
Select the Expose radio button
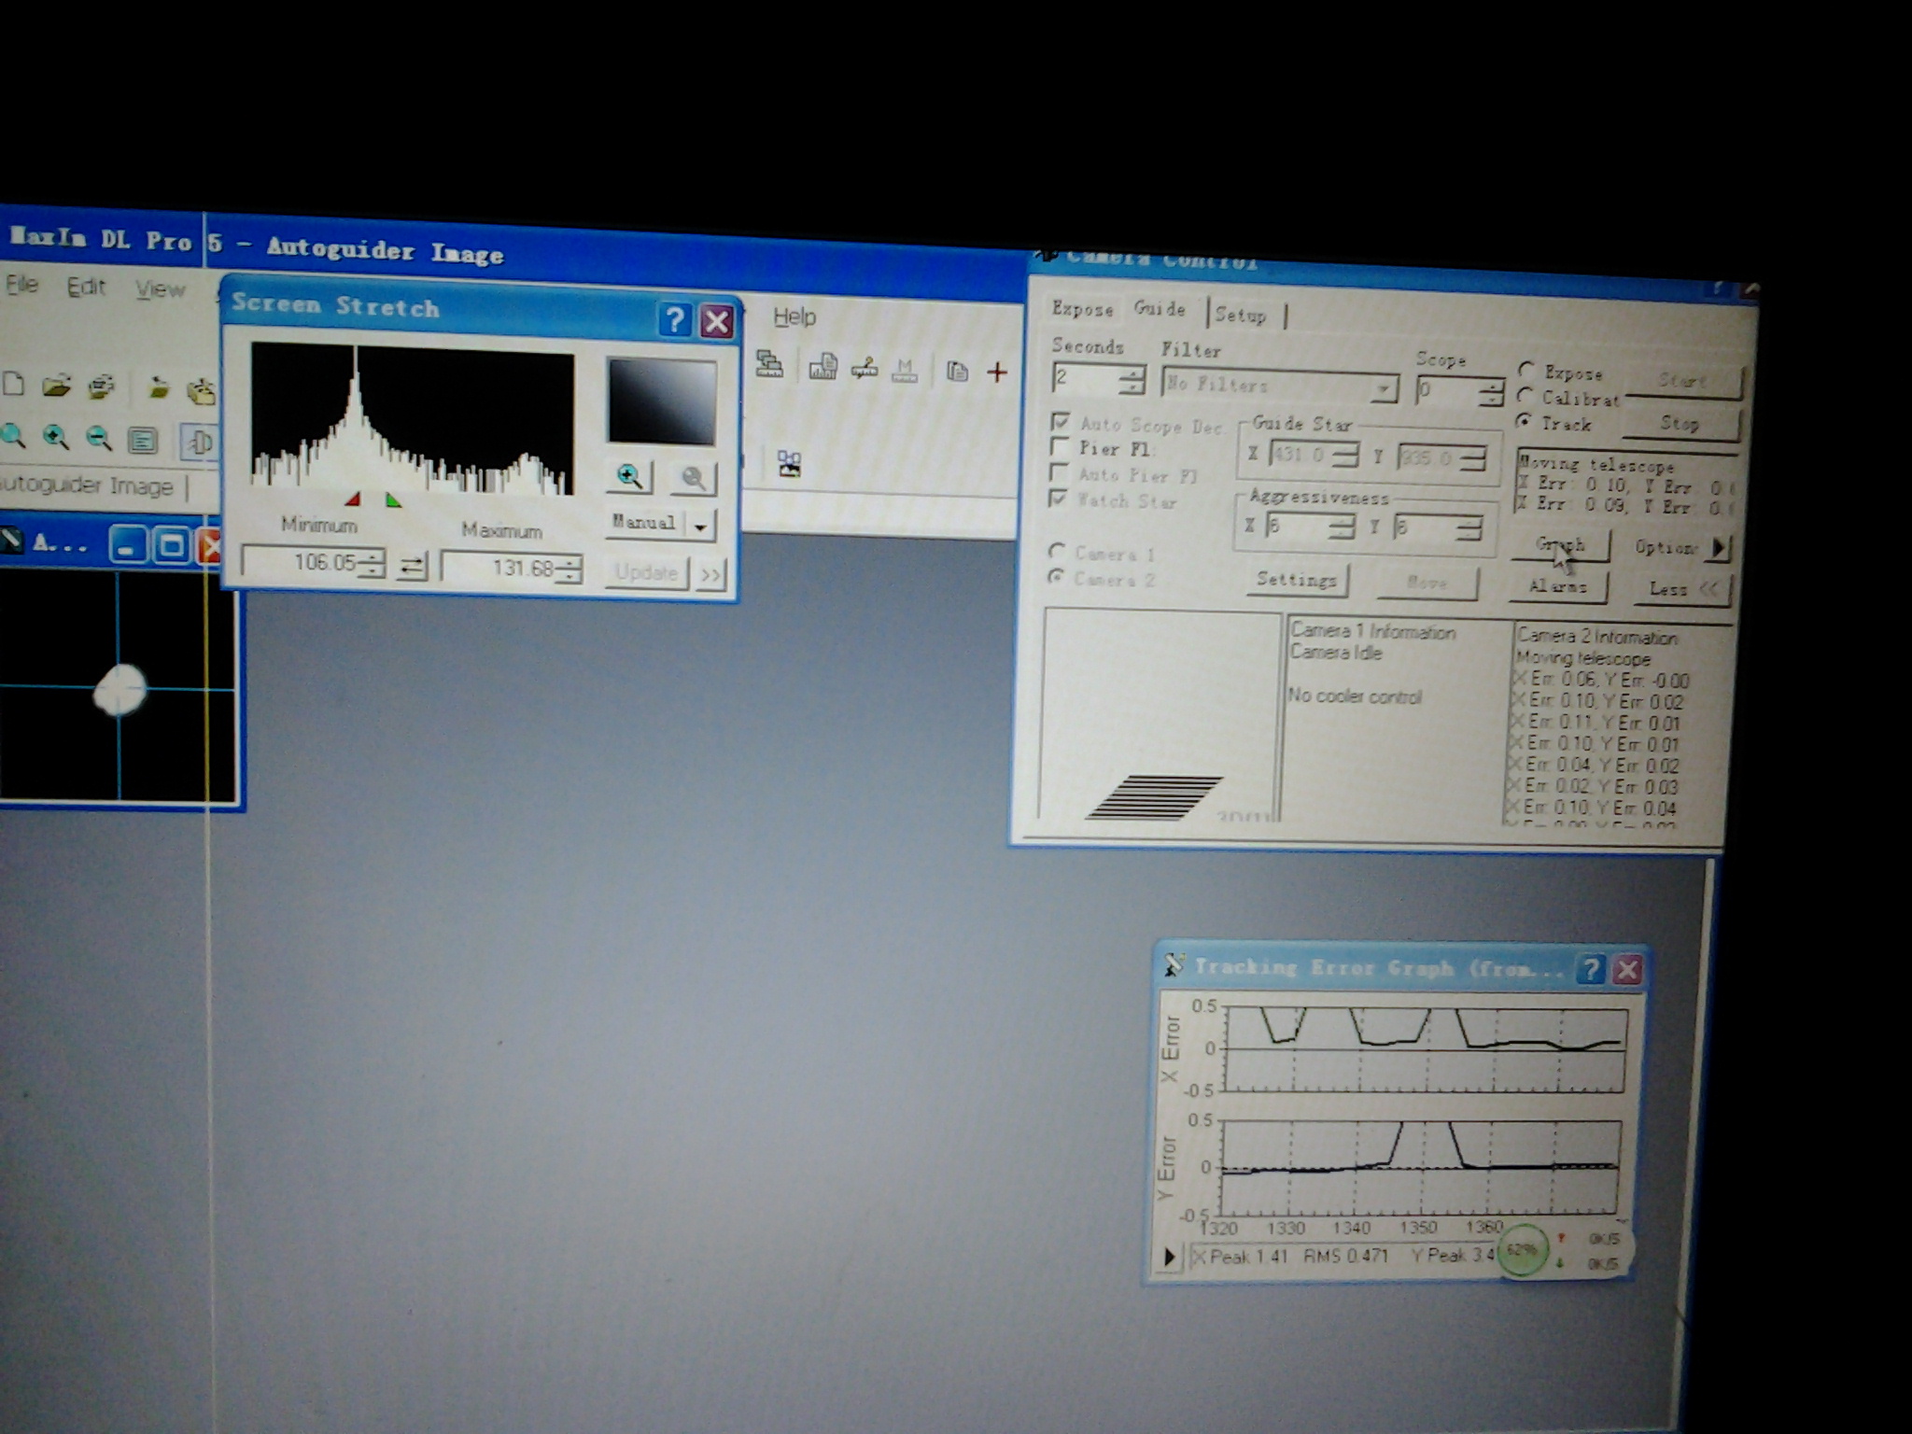[1527, 370]
